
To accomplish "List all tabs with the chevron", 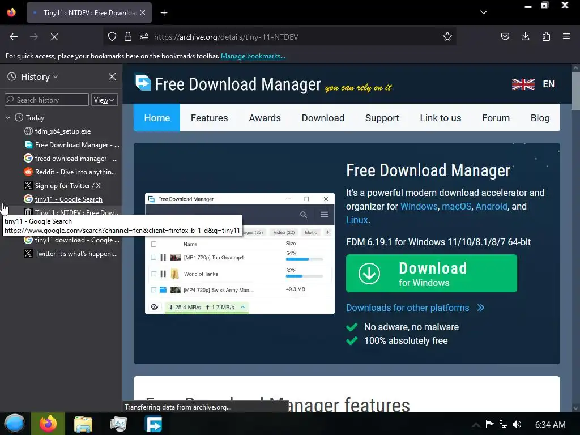I will pyautogui.click(x=484, y=12).
